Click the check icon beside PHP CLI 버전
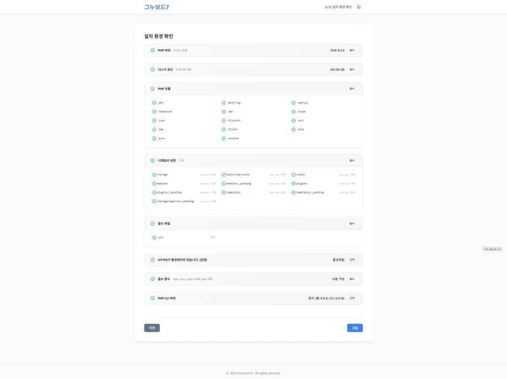This screenshot has width=507, height=379. (153, 298)
